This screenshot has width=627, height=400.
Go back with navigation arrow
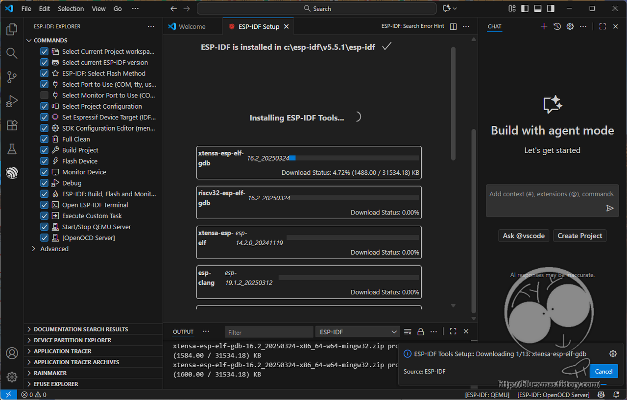tap(173, 8)
